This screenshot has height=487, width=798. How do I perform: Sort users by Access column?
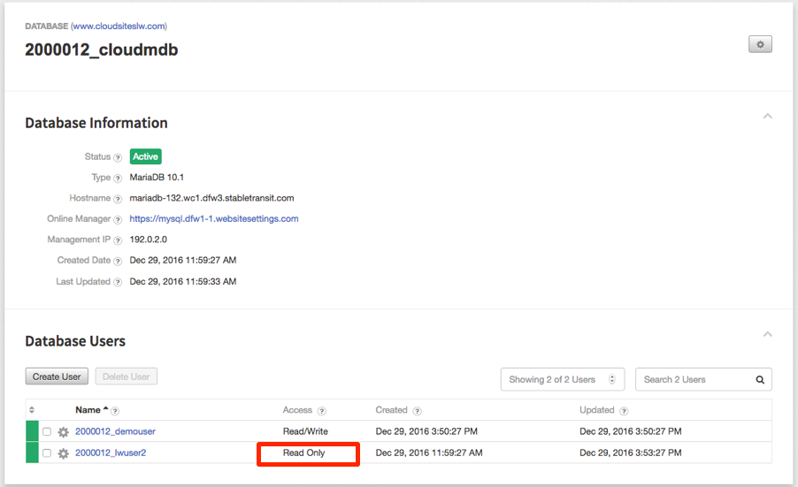[297, 410]
